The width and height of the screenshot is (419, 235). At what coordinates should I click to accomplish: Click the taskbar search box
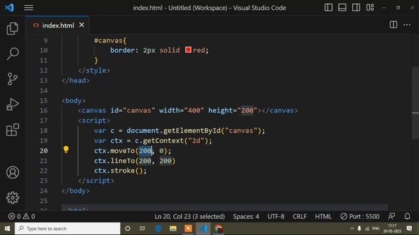[67, 228]
